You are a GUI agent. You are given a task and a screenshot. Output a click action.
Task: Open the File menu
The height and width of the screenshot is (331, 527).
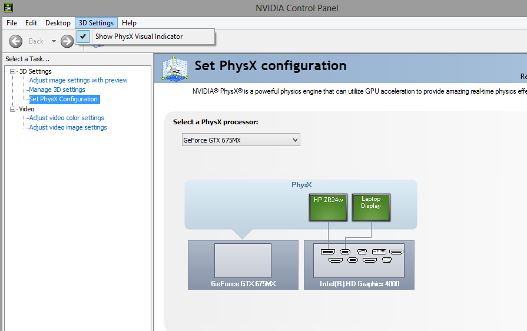tap(12, 23)
